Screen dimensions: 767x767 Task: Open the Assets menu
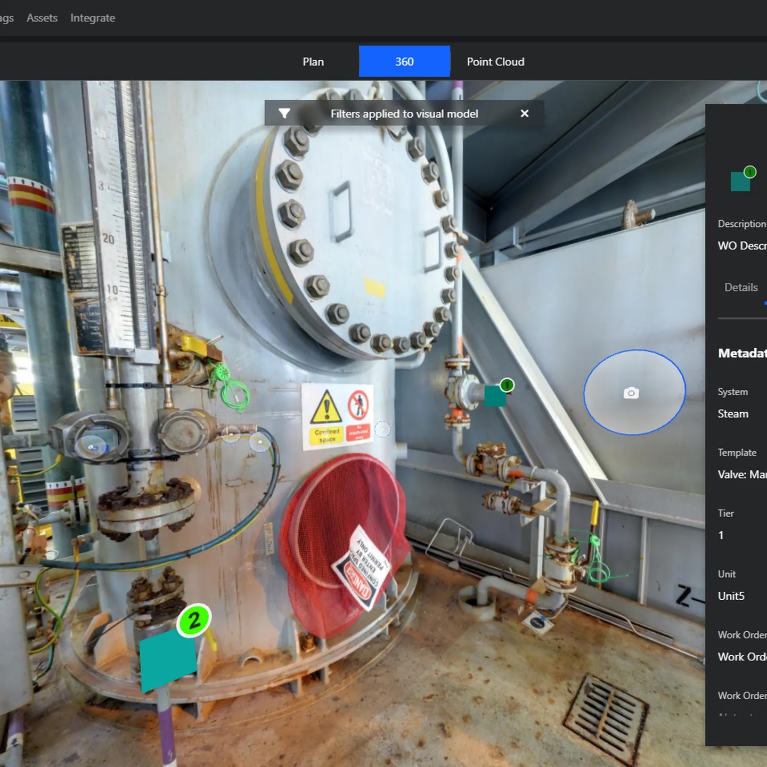[x=42, y=18]
